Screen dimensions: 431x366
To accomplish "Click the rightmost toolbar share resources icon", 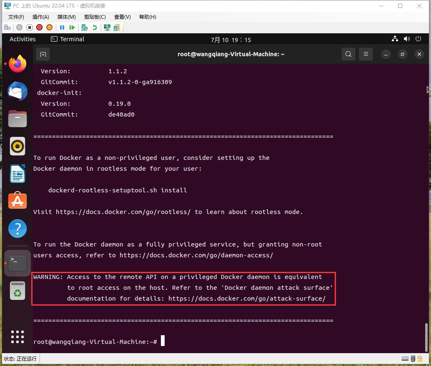I will point(117,27).
